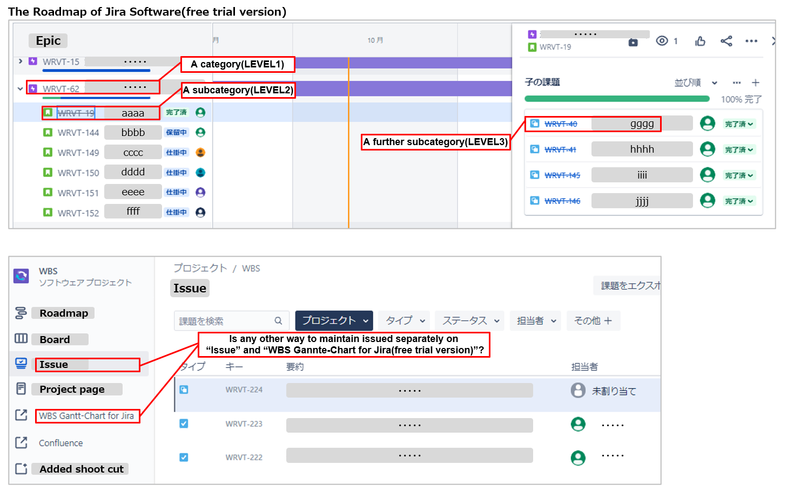The image size is (787, 492).
Task: Toggle watching on the WRVT-19 panel
Action: tap(662, 41)
